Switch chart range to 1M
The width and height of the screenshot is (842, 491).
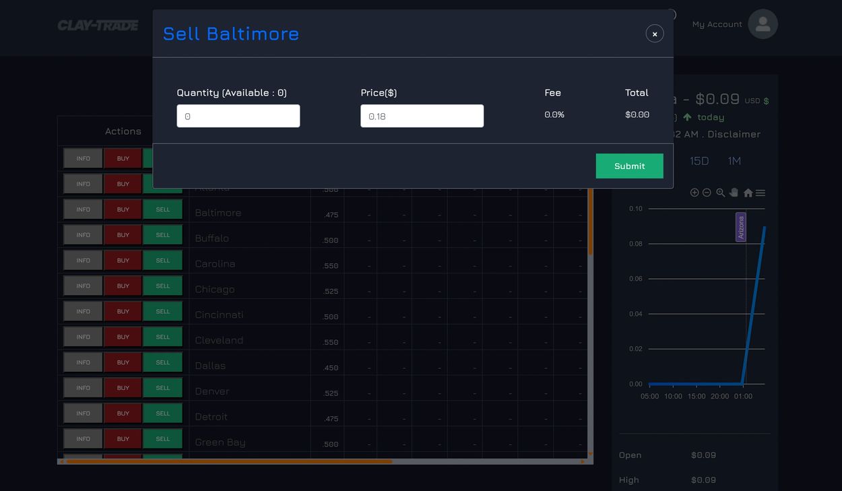(734, 161)
